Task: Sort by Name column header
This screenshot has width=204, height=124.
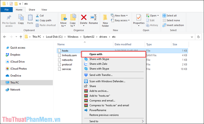Action: point(61,44)
